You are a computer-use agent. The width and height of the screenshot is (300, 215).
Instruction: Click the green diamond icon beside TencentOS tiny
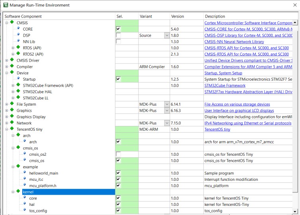pos(12,129)
